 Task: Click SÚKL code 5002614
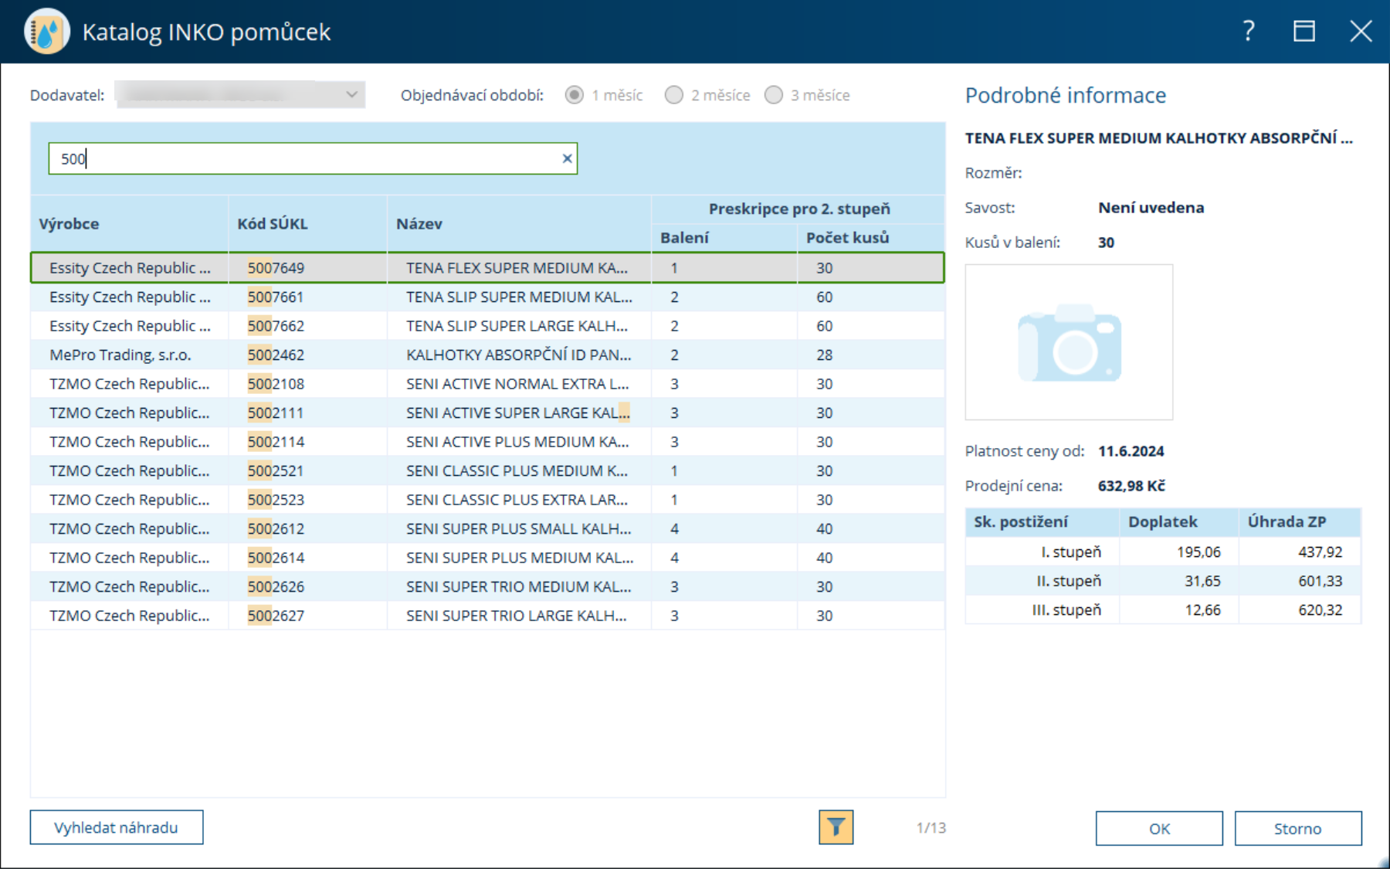(x=276, y=558)
